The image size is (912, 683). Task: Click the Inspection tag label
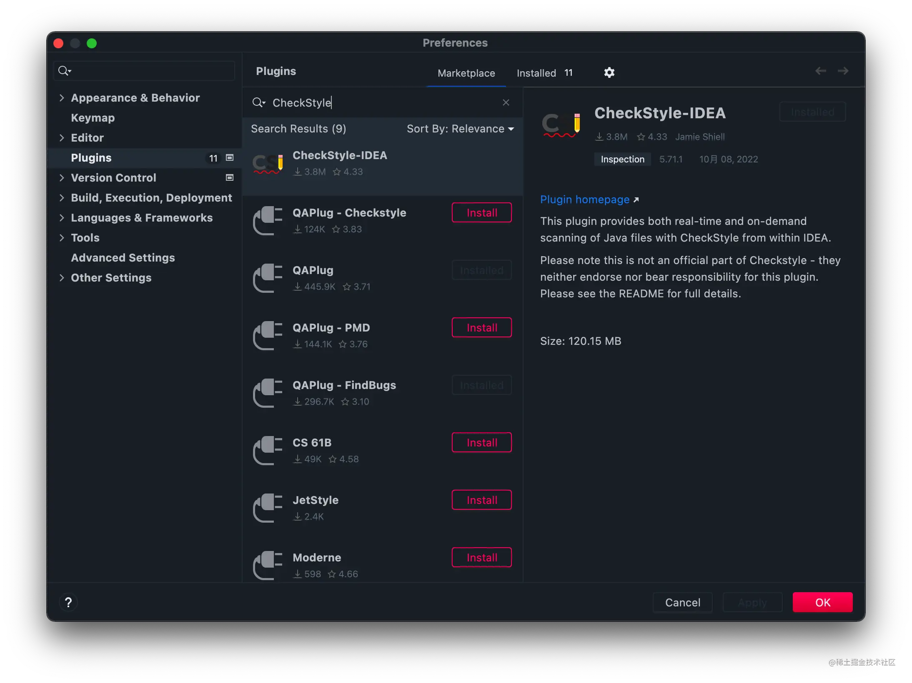coord(622,159)
